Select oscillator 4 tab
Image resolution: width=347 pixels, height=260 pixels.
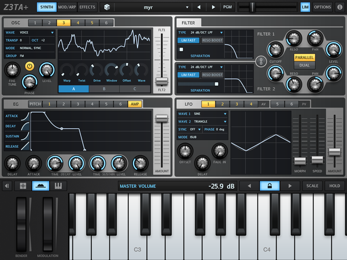tap(77, 23)
